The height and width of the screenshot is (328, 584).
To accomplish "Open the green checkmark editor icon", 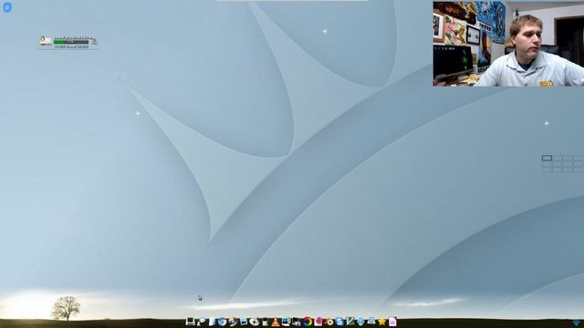I will pos(350,322).
